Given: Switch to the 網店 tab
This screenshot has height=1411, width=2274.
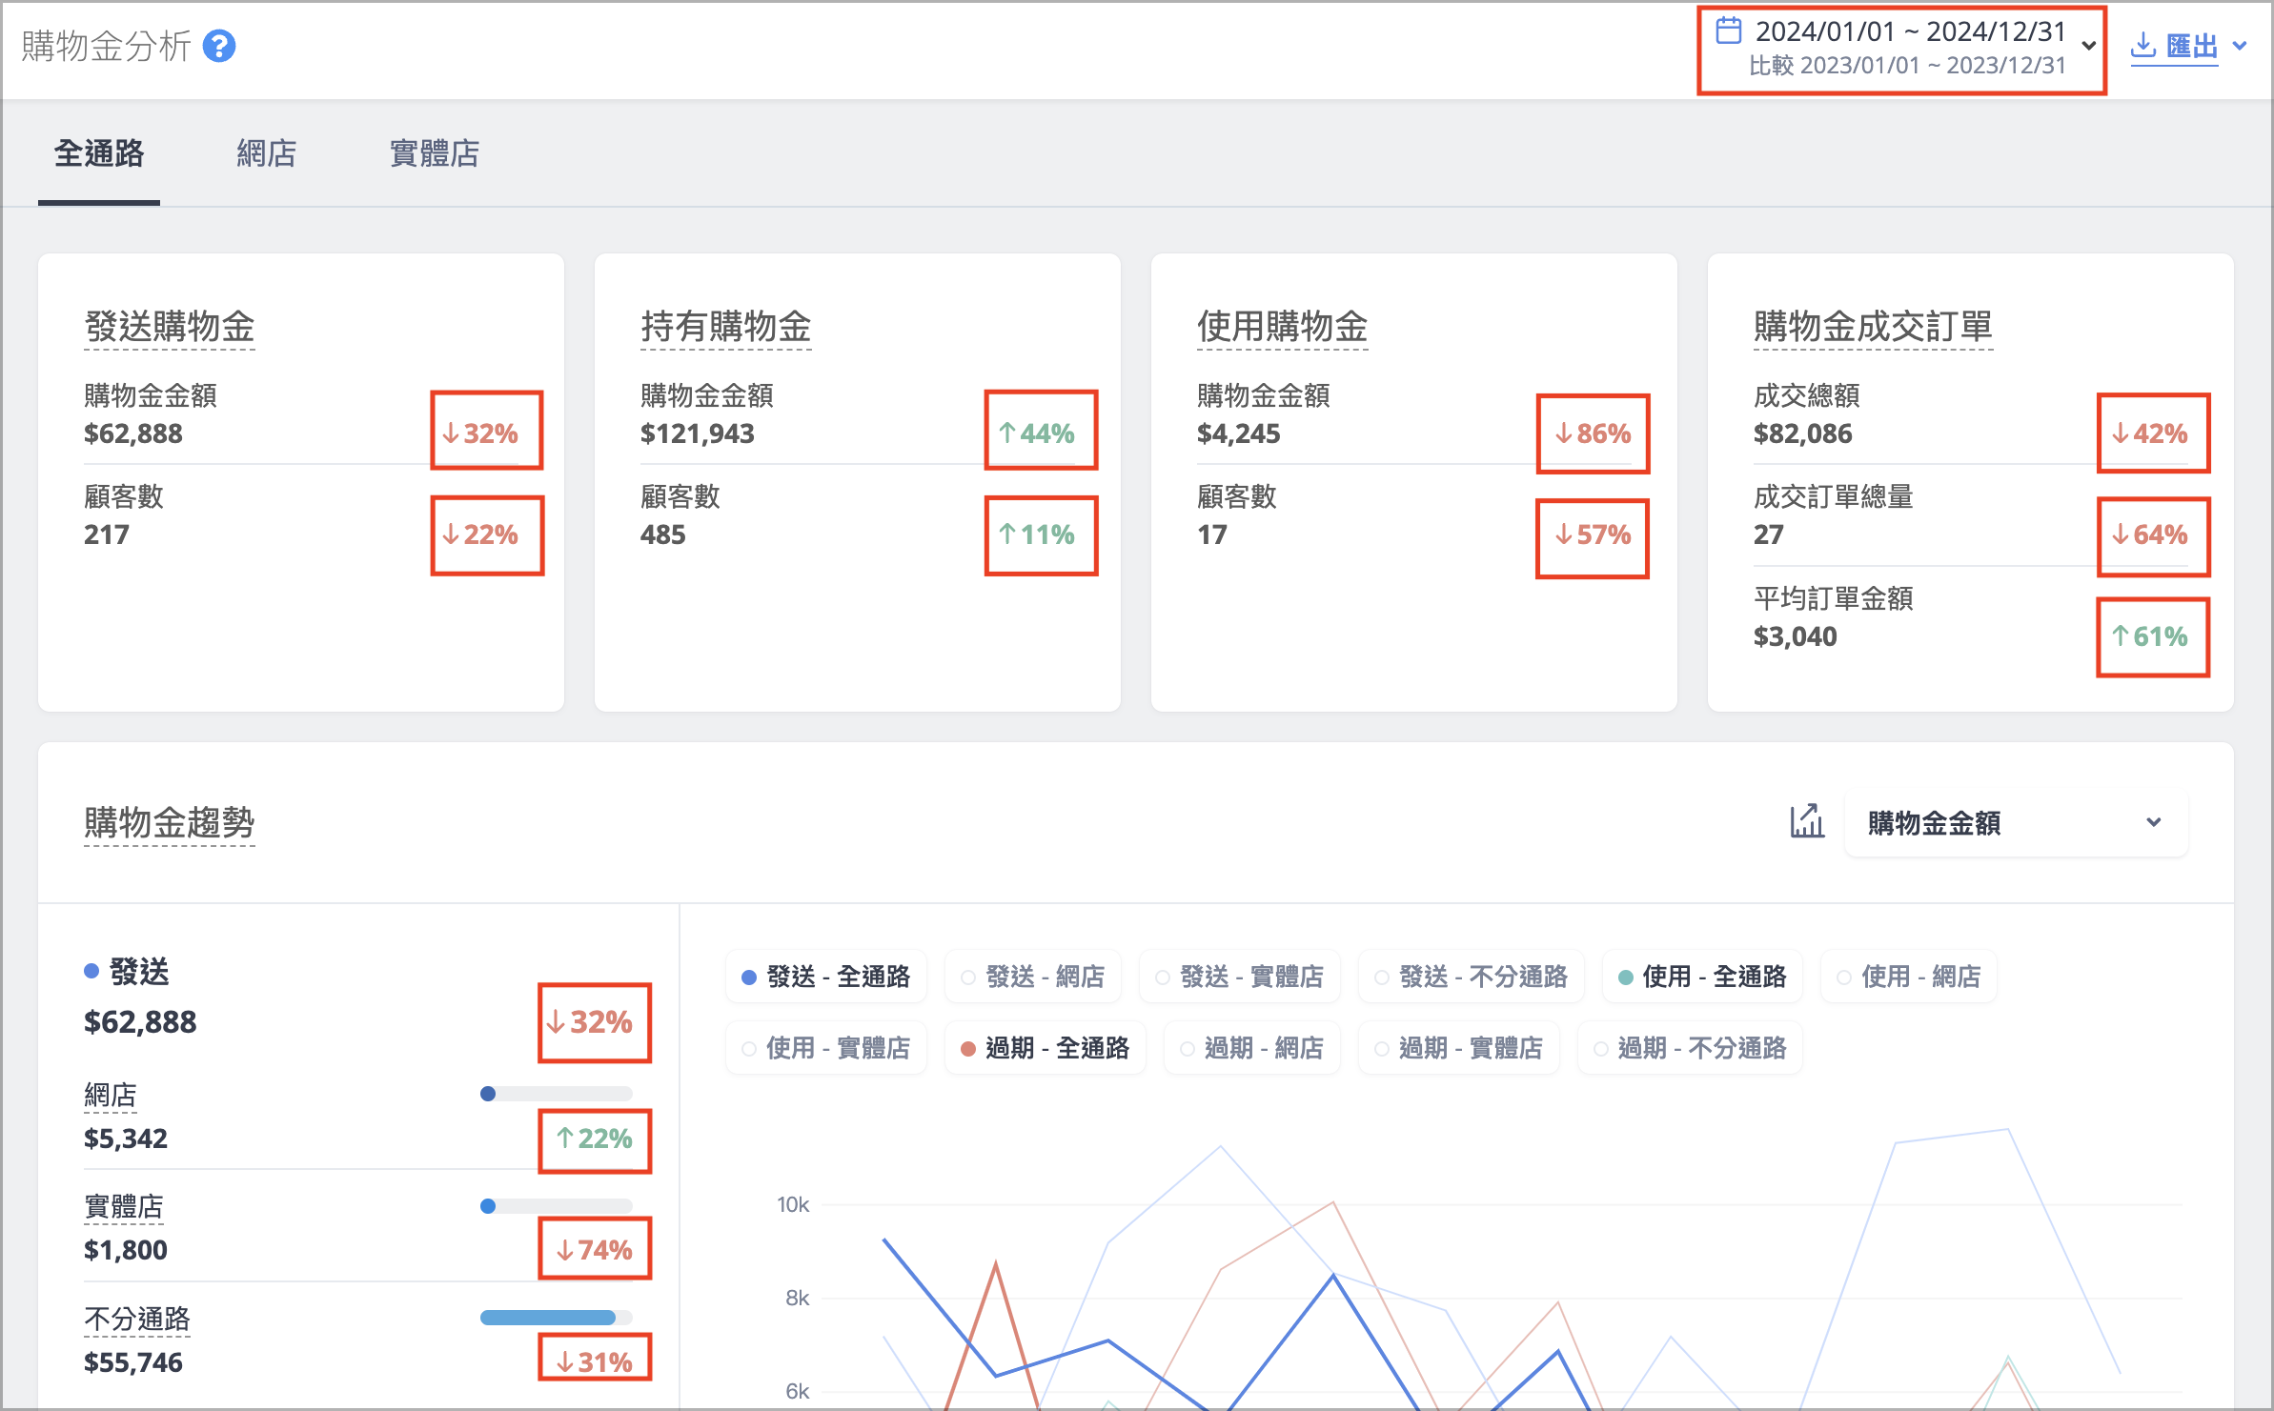Looking at the screenshot, I should (267, 153).
